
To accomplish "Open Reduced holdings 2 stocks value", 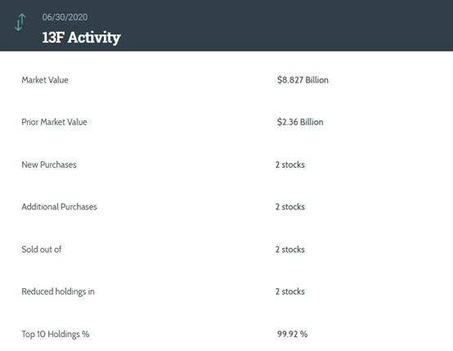I will tap(290, 291).
